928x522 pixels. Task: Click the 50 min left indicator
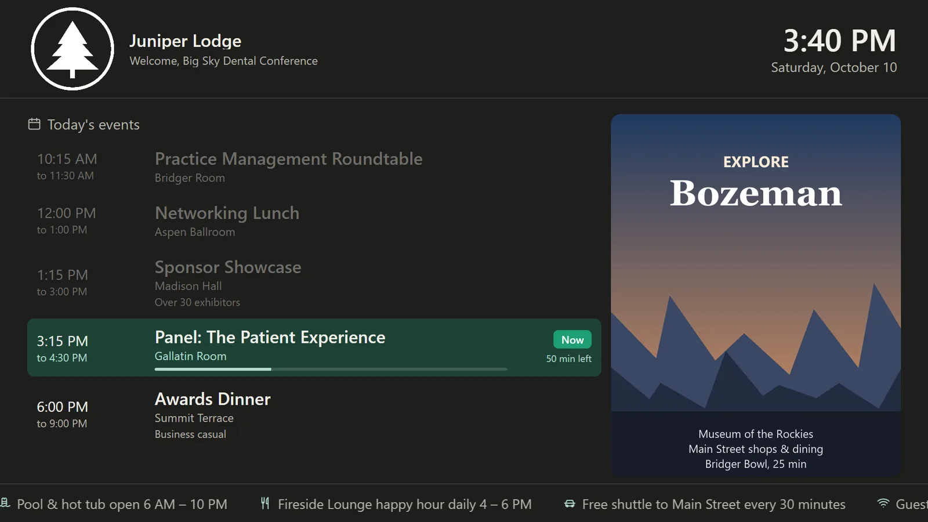point(568,358)
